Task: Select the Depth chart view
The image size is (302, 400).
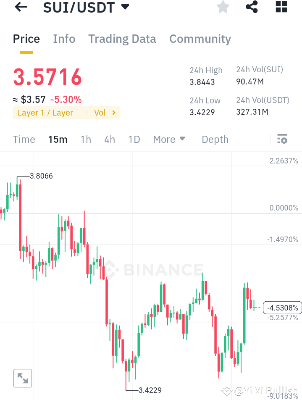Action: tap(215, 139)
